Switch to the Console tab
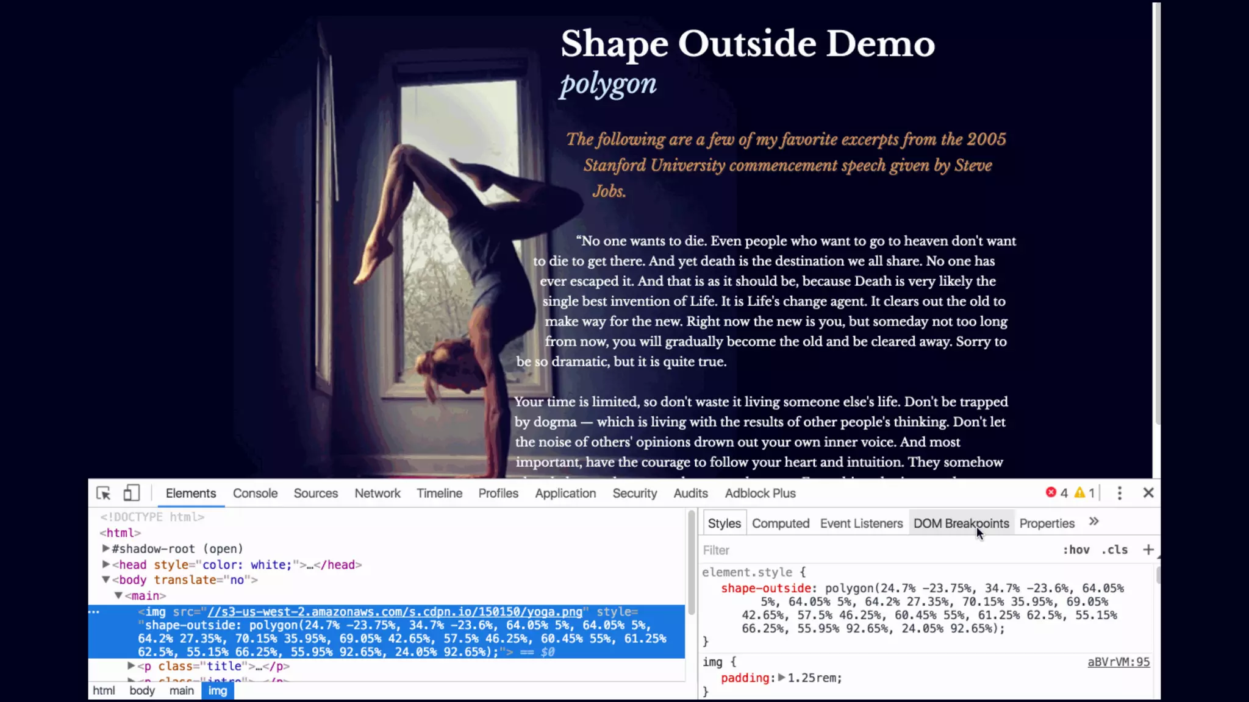 tap(255, 493)
